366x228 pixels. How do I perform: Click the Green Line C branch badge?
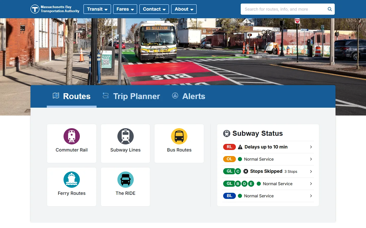pyautogui.click(x=238, y=171)
